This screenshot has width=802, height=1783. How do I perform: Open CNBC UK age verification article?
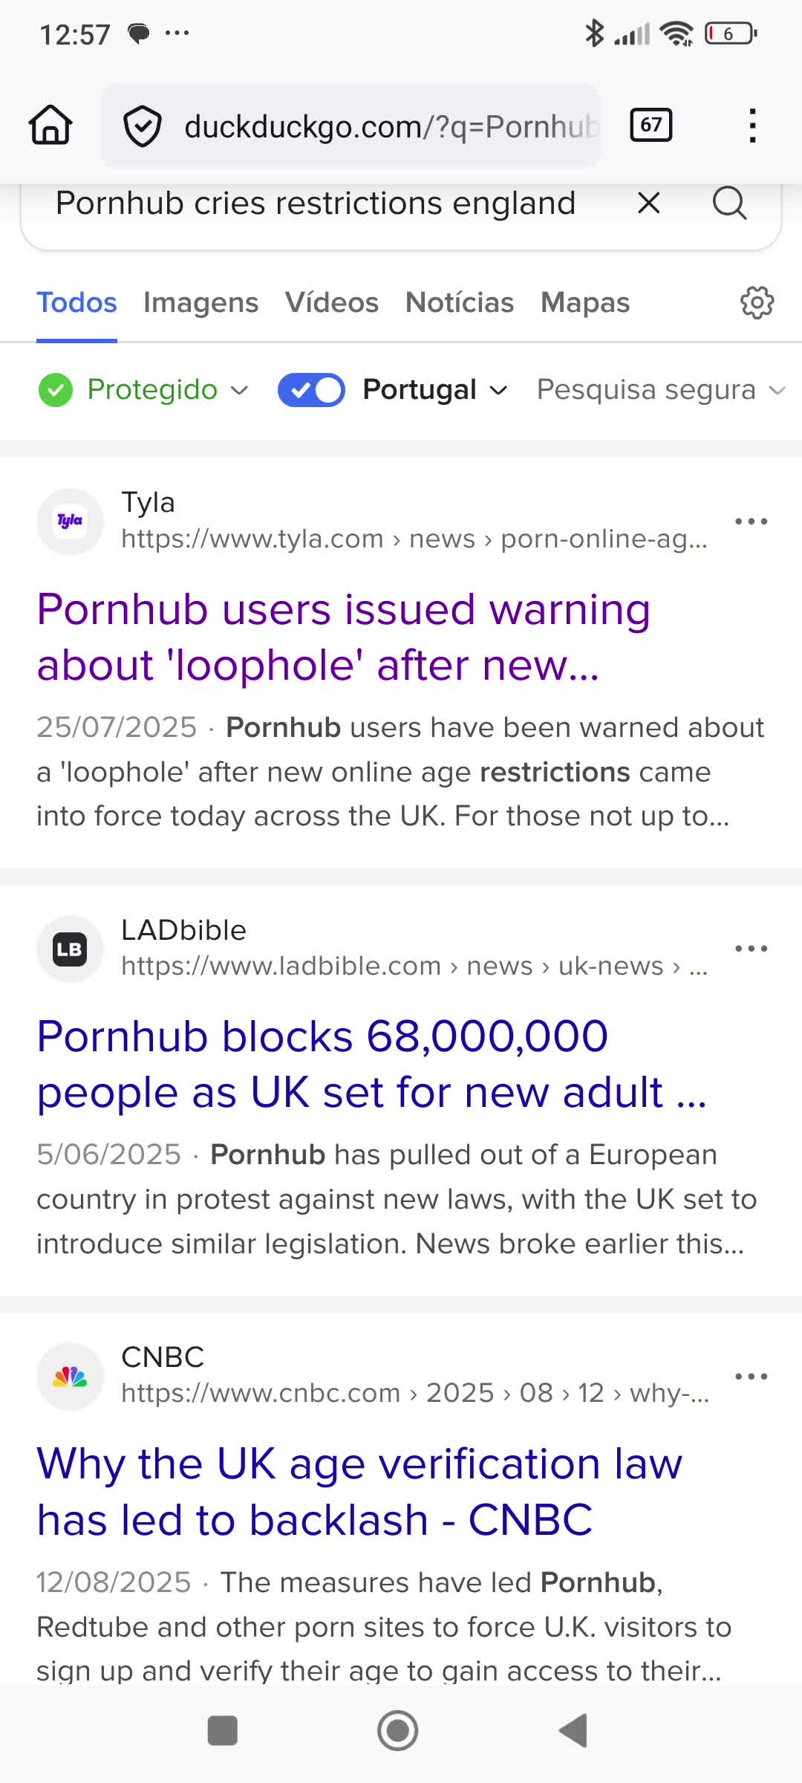359,1491
